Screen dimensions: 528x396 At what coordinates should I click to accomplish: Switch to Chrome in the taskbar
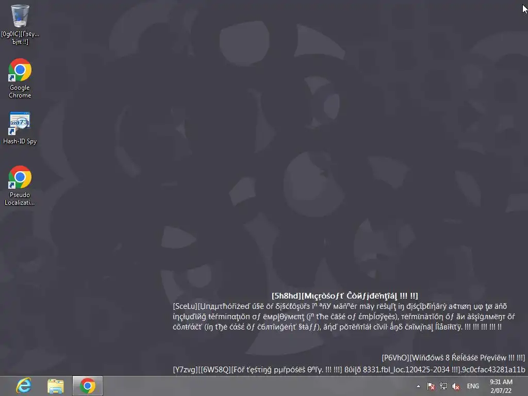pos(88,386)
